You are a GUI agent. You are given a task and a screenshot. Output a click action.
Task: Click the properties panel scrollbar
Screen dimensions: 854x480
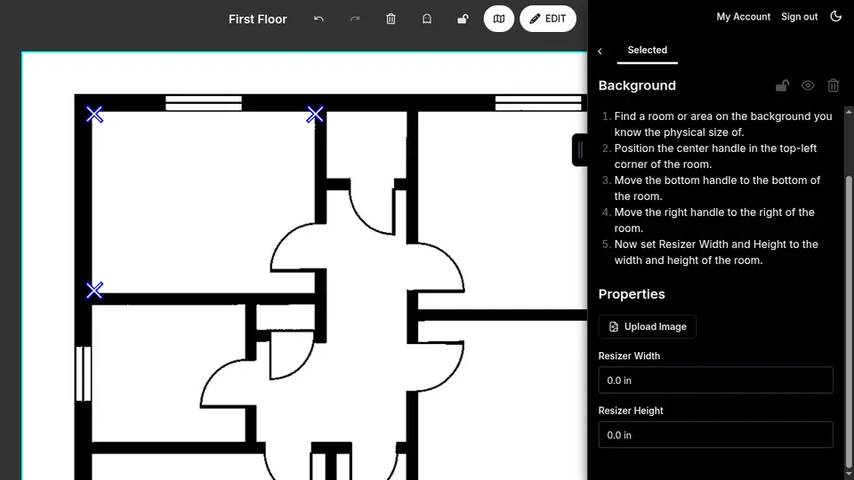pyautogui.click(x=849, y=321)
